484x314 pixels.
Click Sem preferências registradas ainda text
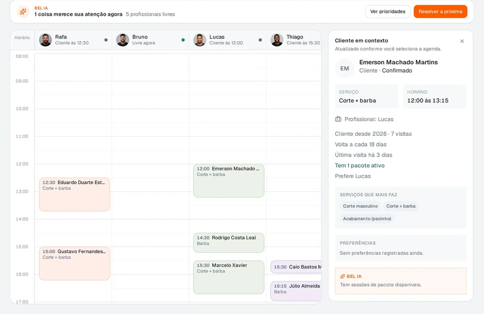coord(382,253)
